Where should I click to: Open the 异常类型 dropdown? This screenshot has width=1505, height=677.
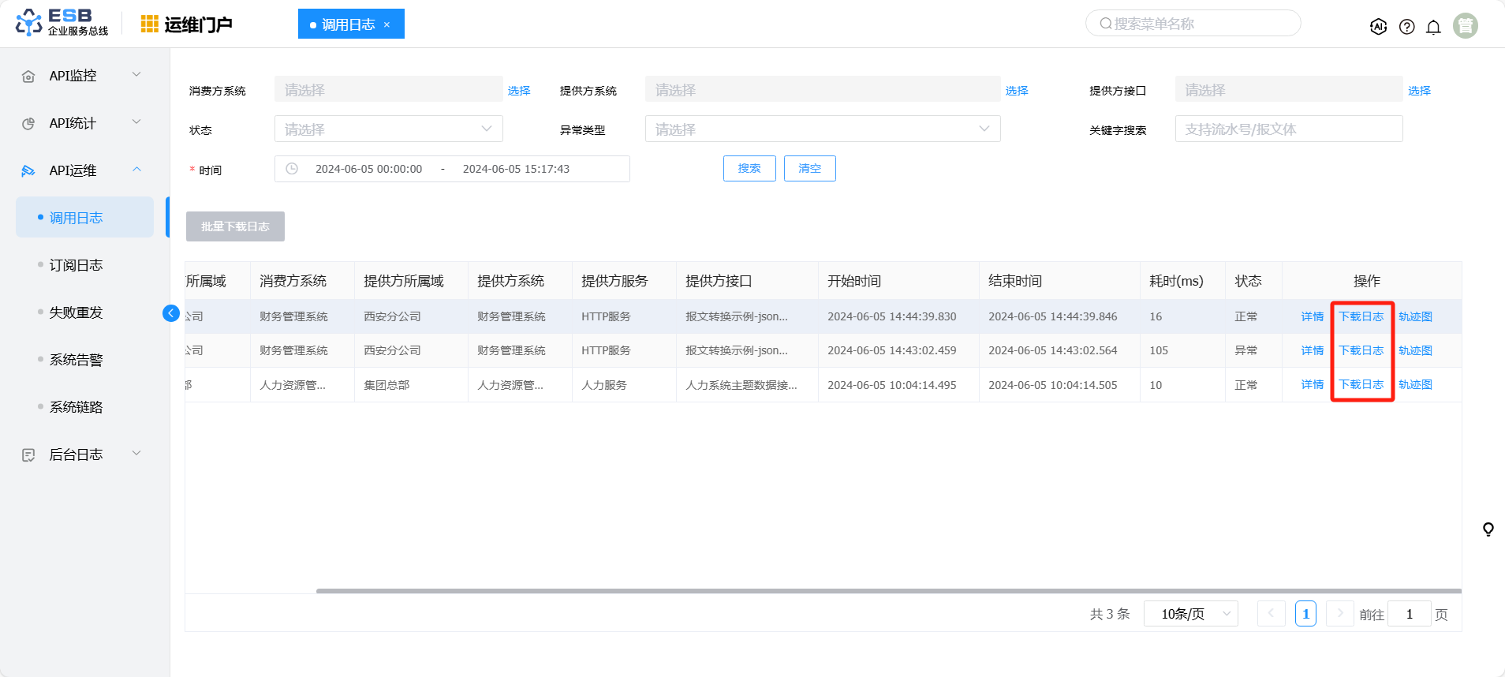822,129
